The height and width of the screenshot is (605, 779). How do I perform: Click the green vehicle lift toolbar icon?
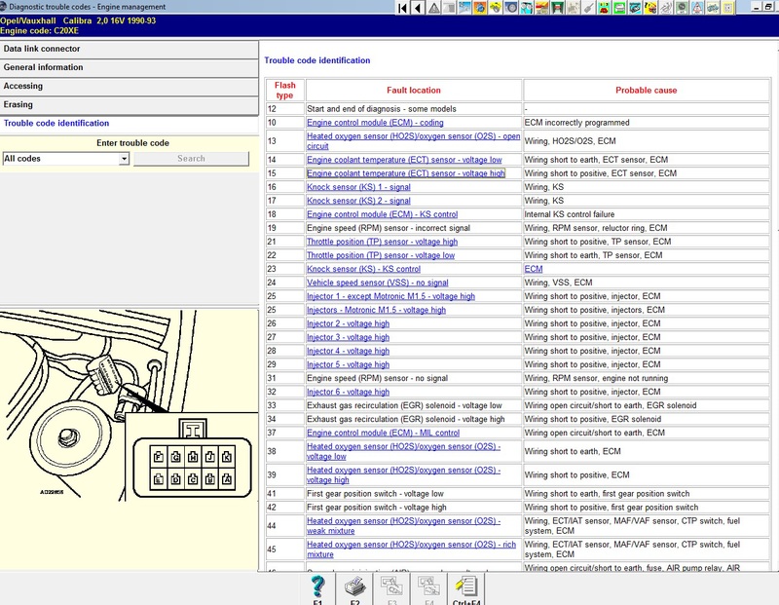pyautogui.click(x=557, y=8)
